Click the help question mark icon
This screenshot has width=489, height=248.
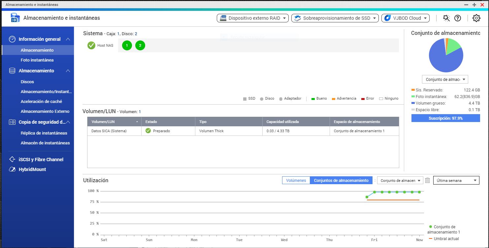(457, 18)
